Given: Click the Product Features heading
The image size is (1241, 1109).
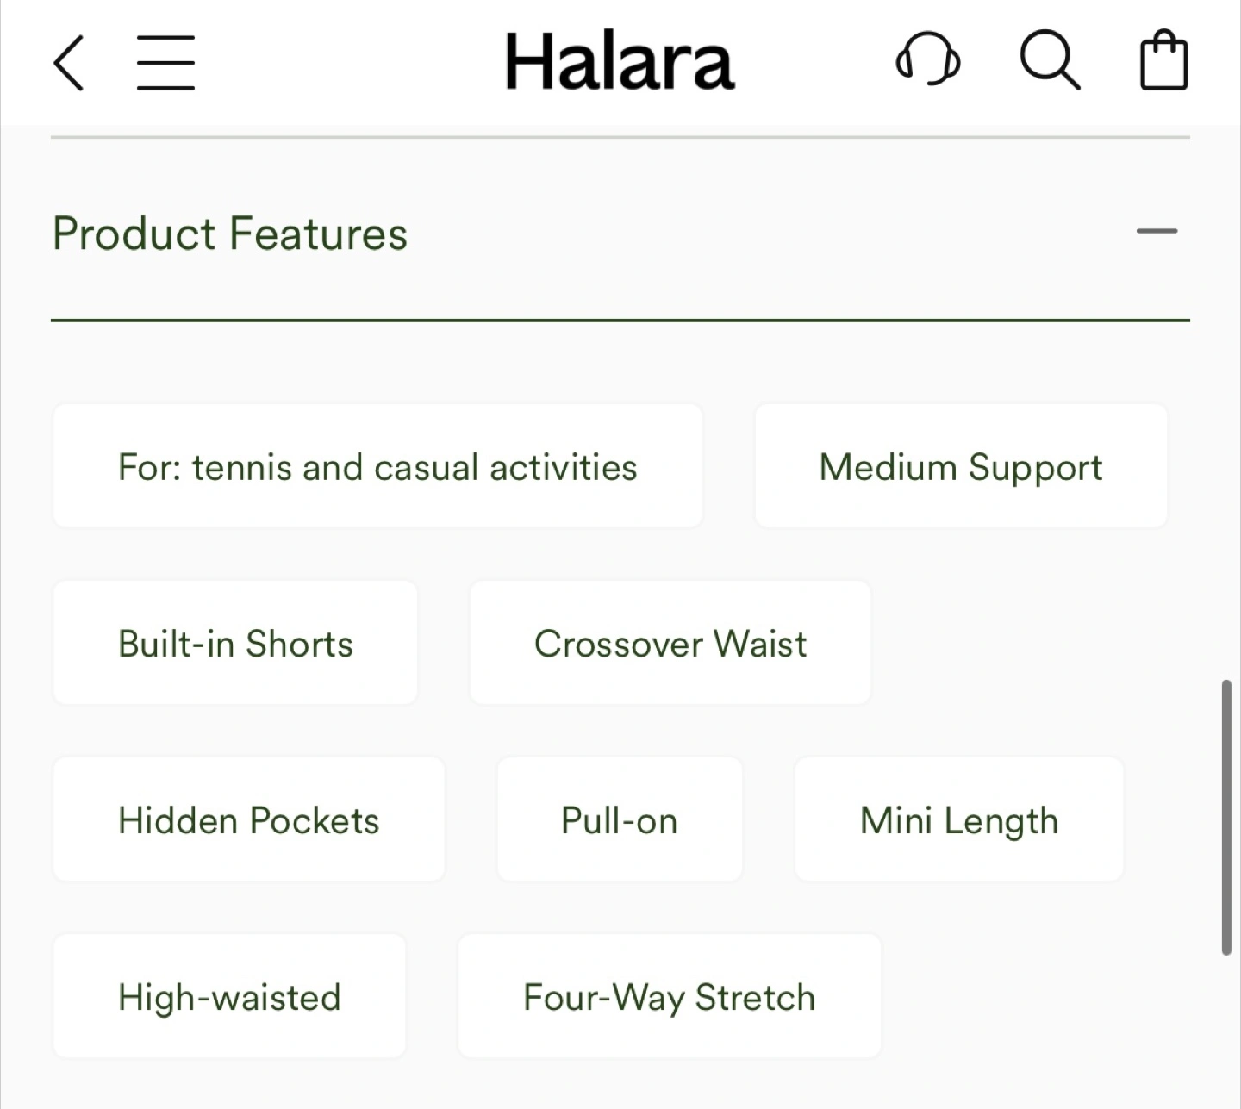Looking at the screenshot, I should tap(230, 234).
